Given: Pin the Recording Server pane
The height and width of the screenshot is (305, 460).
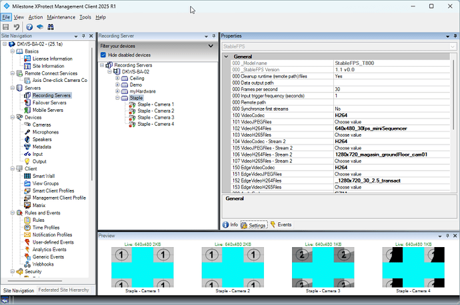Looking at the screenshot, I should pos(214,36).
